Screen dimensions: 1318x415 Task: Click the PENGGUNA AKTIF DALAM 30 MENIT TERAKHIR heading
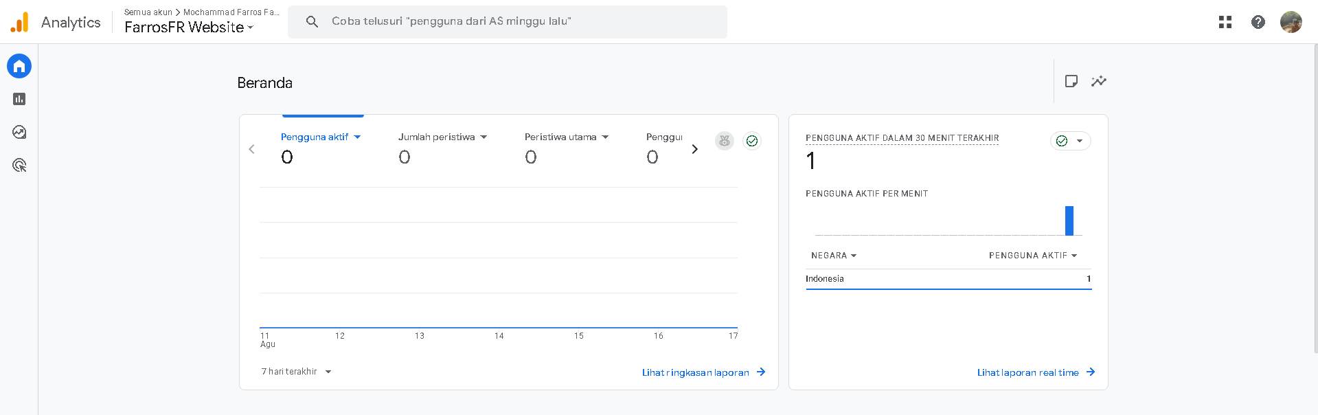click(x=902, y=138)
